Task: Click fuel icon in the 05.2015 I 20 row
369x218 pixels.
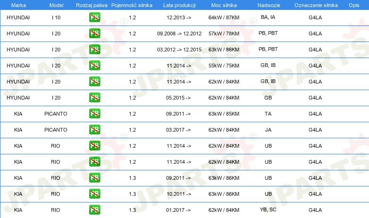Action: (94, 98)
